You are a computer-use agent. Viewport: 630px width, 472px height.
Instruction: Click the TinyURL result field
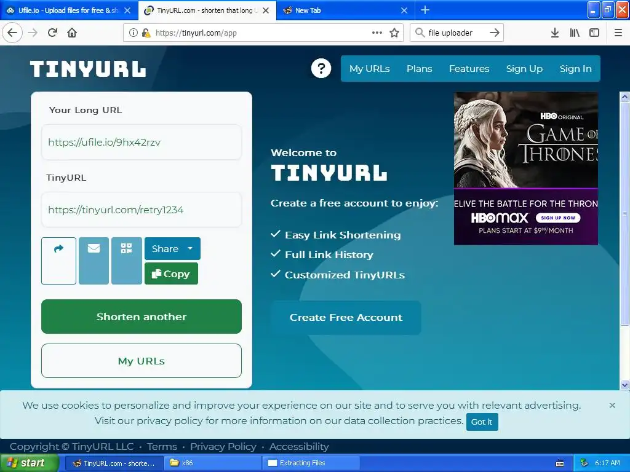tap(142, 210)
